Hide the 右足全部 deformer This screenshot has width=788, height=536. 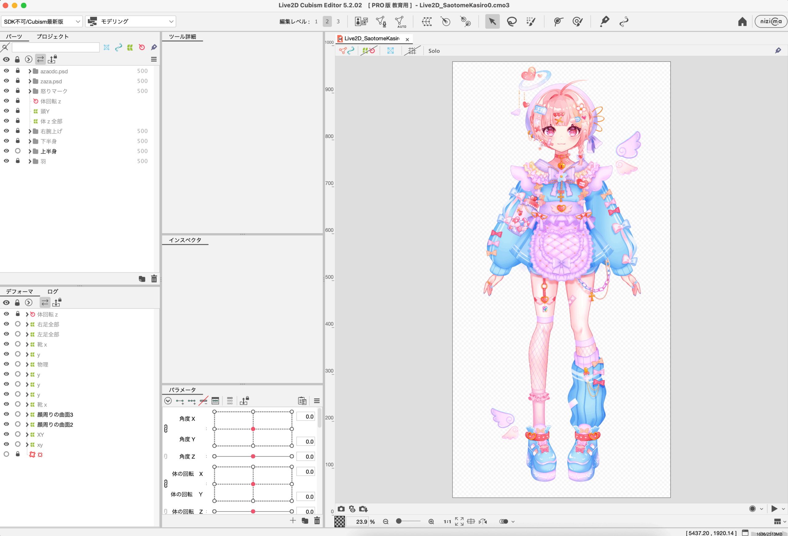click(x=6, y=324)
